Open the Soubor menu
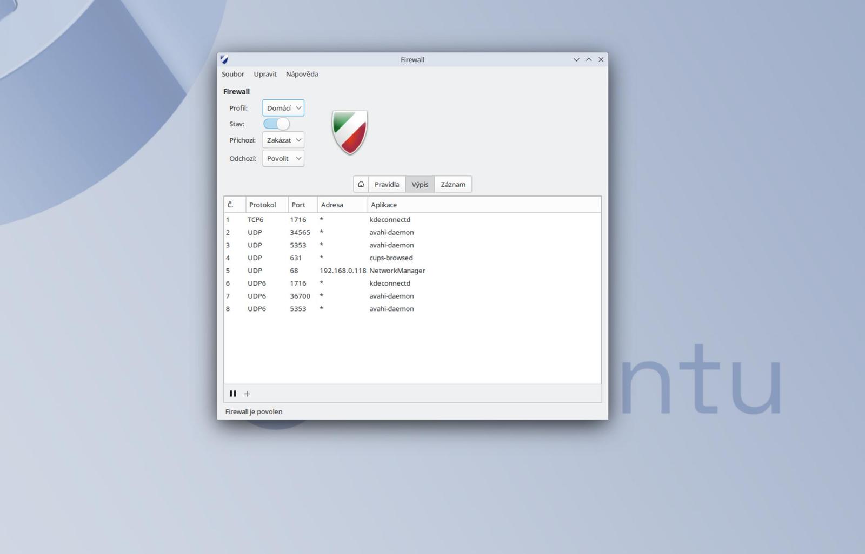The image size is (865, 554). pyautogui.click(x=233, y=74)
